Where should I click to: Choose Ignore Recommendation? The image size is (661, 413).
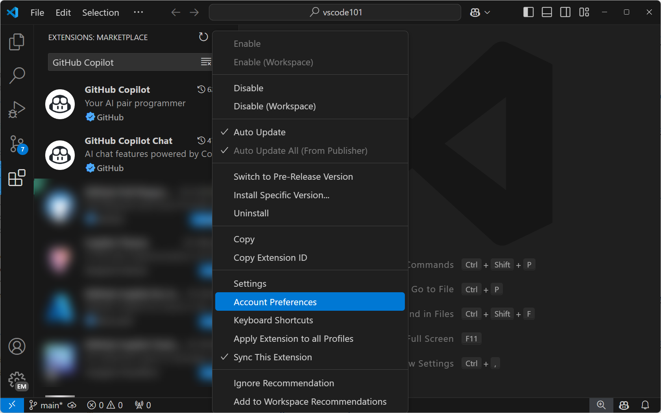[x=310, y=383]
